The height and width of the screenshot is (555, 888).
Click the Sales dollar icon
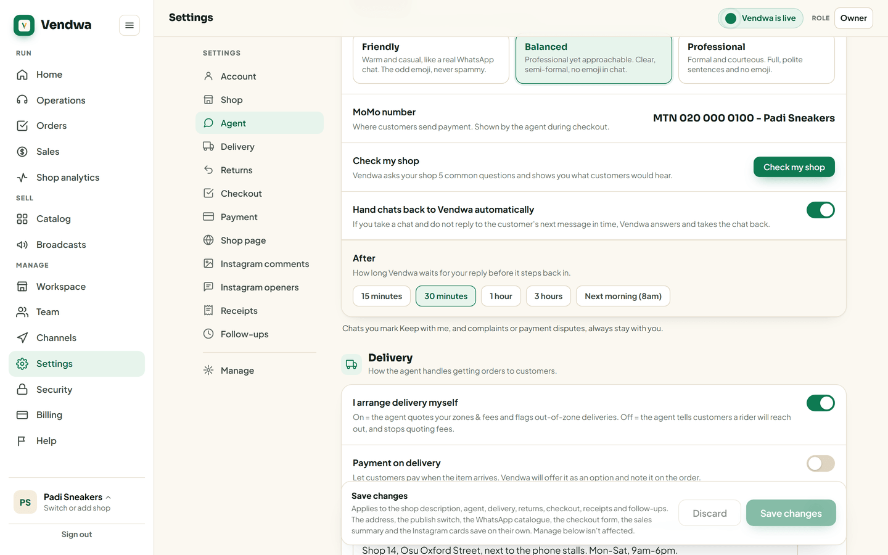coord(22,152)
